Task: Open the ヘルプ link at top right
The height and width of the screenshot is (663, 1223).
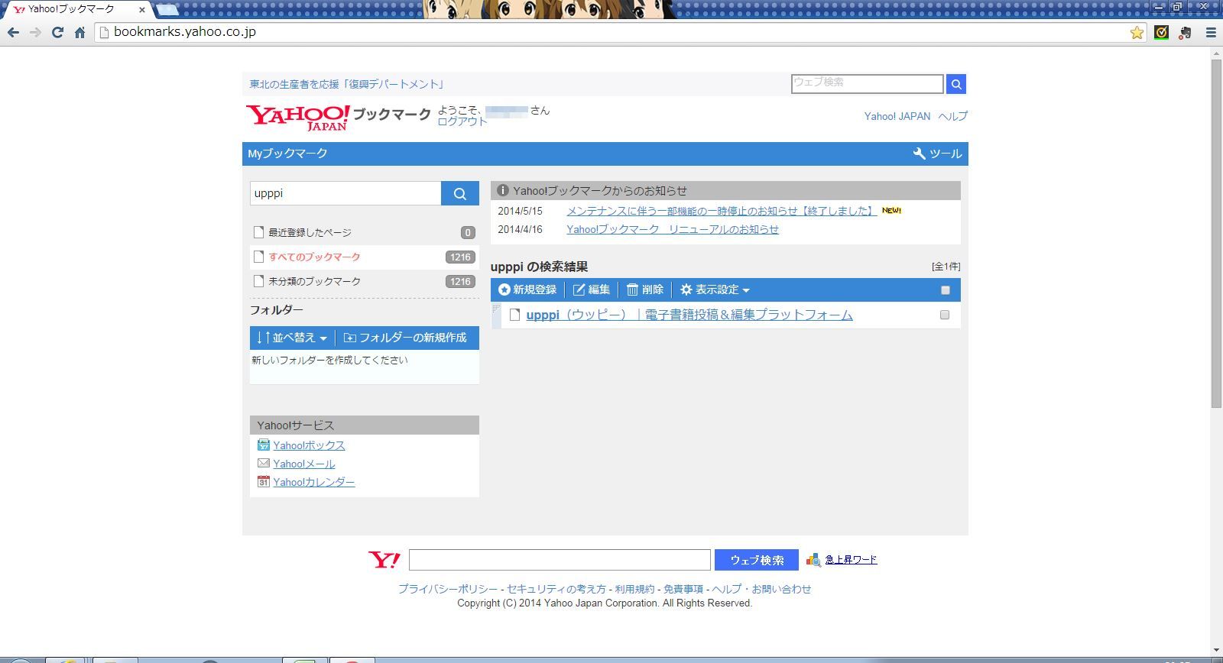Action: [x=953, y=116]
